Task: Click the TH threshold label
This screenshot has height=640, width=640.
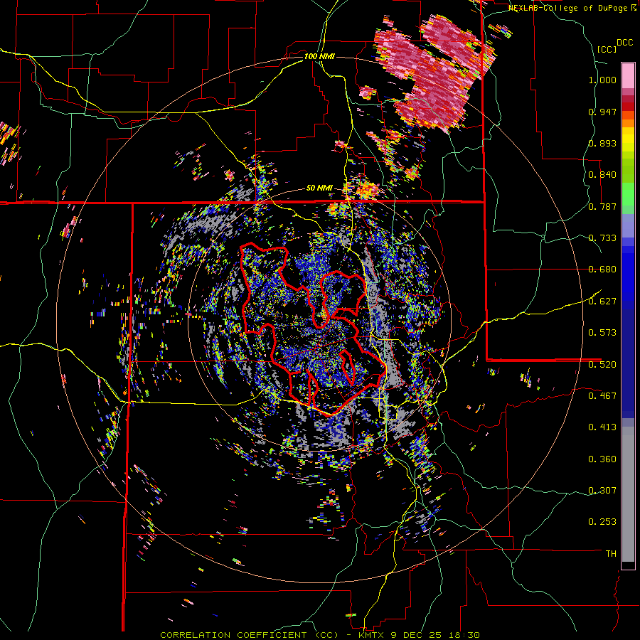Action: [x=611, y=553]
